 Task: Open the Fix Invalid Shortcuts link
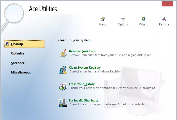(x=83, y=100)
